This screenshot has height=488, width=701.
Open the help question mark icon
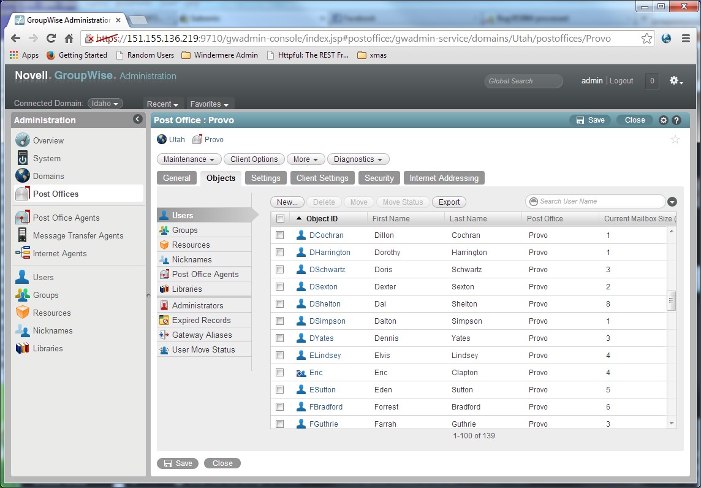tap(676, 120)
